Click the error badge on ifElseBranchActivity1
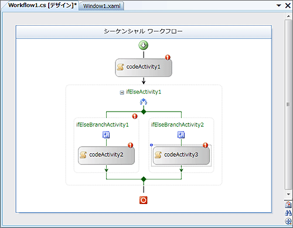Screen dimensions: 293x228 coord(135,116)
